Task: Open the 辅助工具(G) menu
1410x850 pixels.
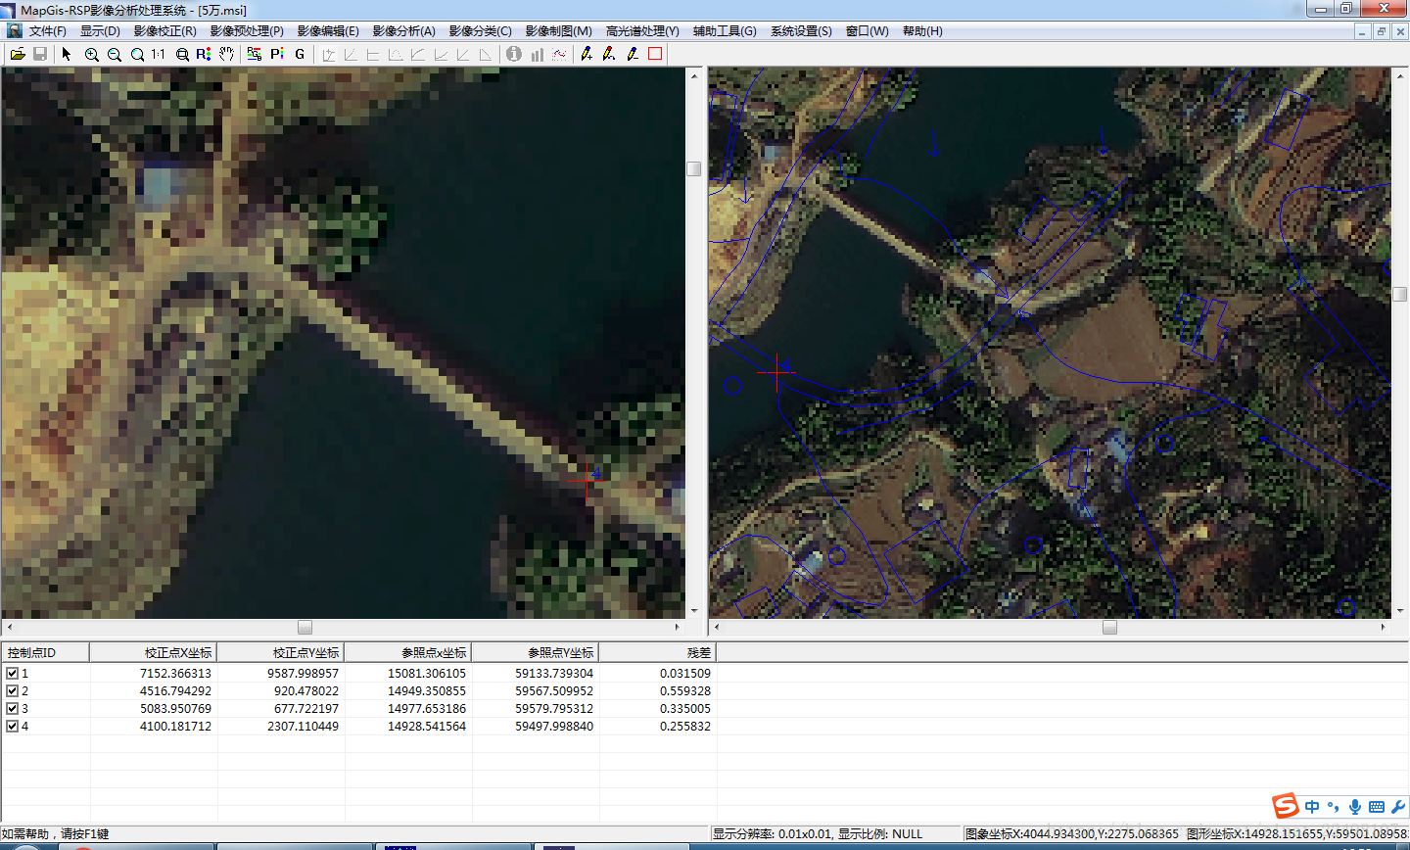Action: pyautogui.click(x=725, y=31)
